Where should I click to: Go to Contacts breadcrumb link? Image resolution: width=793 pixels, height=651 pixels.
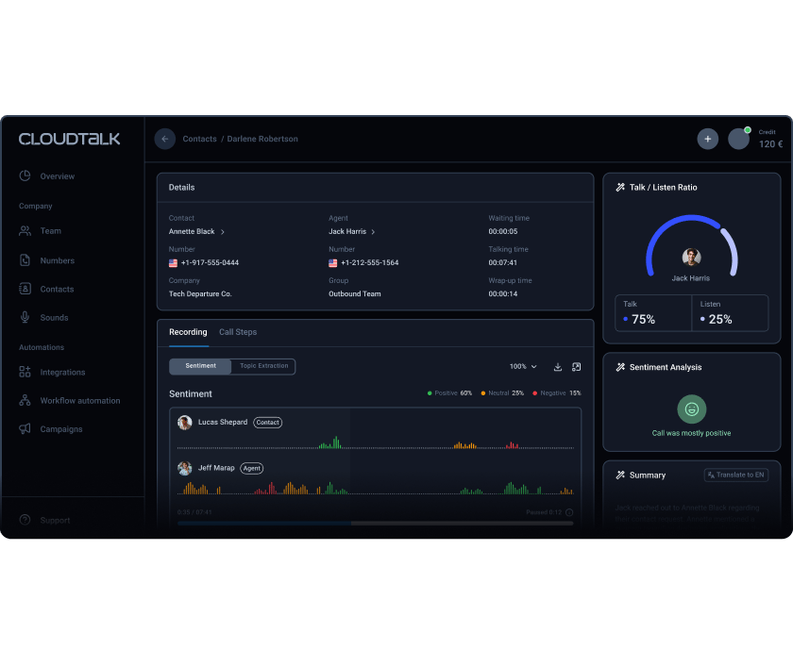pyautogui.click(x=199, y=139)
